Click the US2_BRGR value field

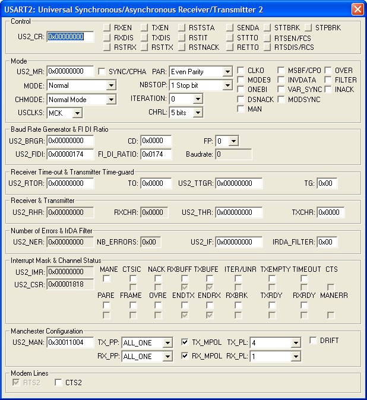pos(70,141)
